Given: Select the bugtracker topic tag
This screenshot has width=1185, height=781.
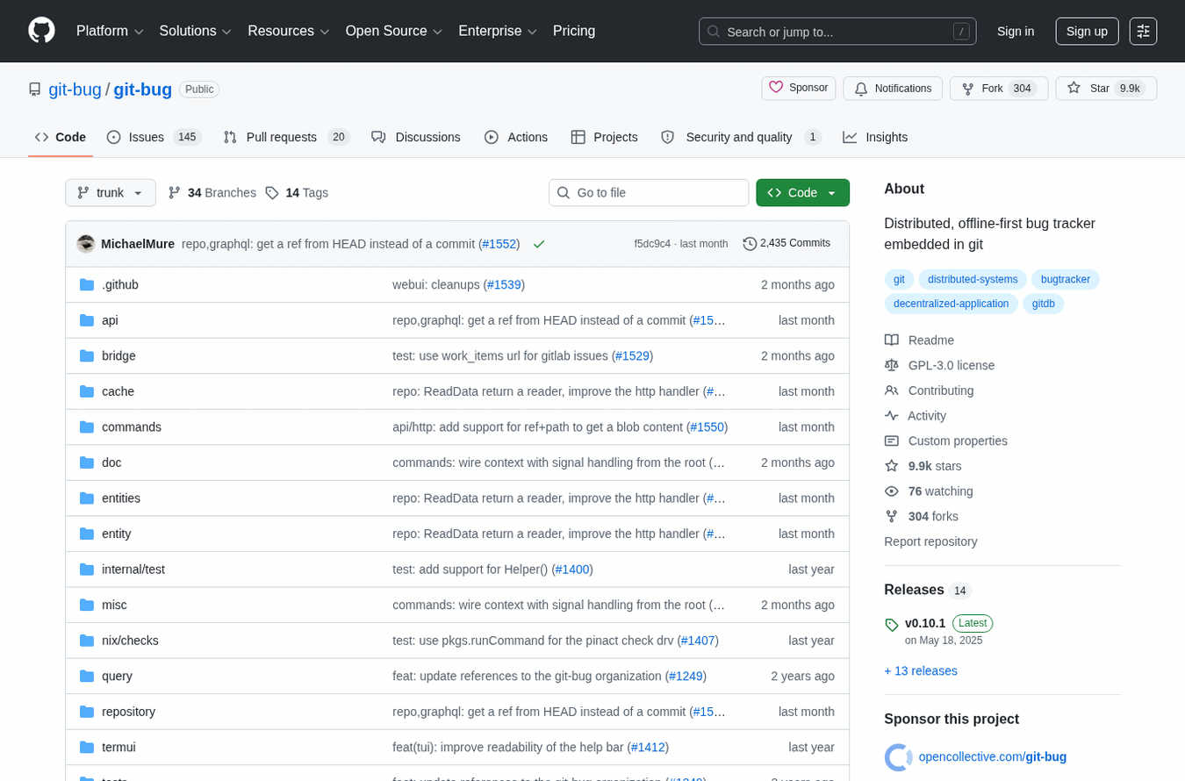Looking at the screenshot, I should (x=1066, y=279).
